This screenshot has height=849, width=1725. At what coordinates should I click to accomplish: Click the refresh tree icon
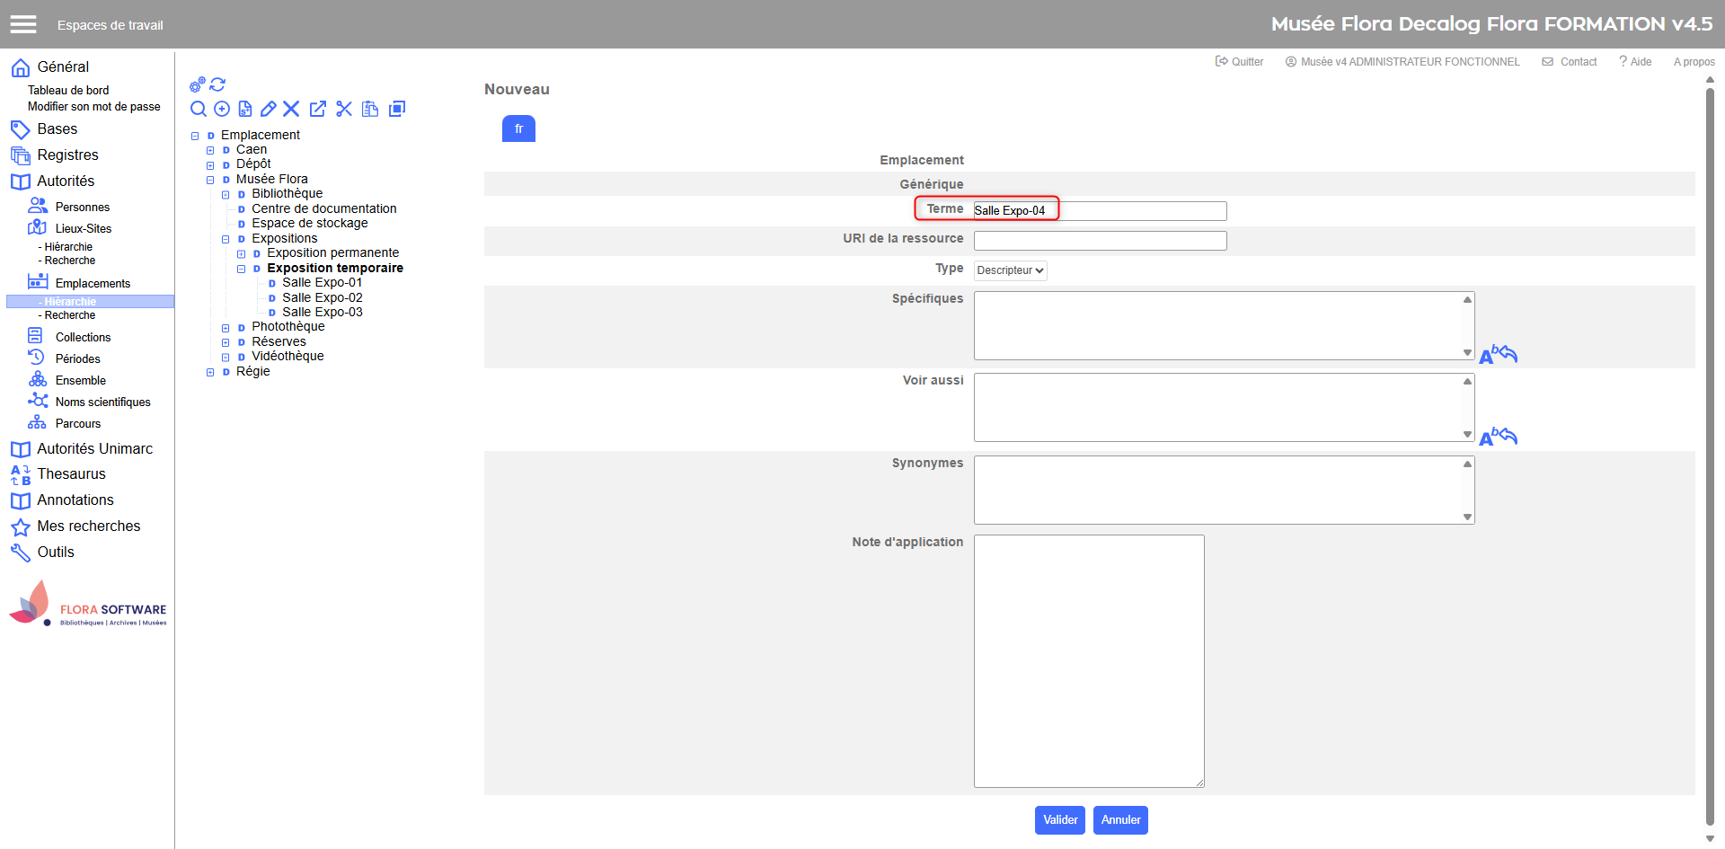217,84
